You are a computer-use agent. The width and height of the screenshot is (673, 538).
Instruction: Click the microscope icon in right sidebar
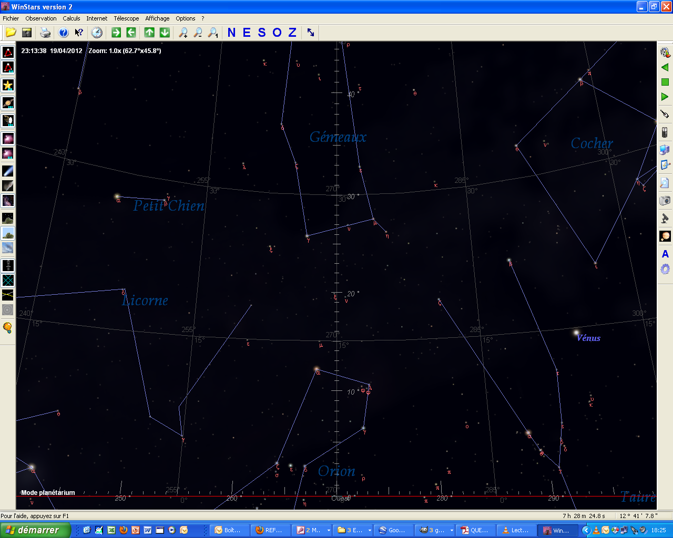(x=665, y=218)
